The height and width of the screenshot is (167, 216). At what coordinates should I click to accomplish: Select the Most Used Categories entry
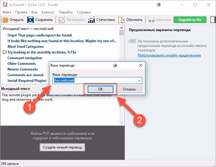(25, 47)
